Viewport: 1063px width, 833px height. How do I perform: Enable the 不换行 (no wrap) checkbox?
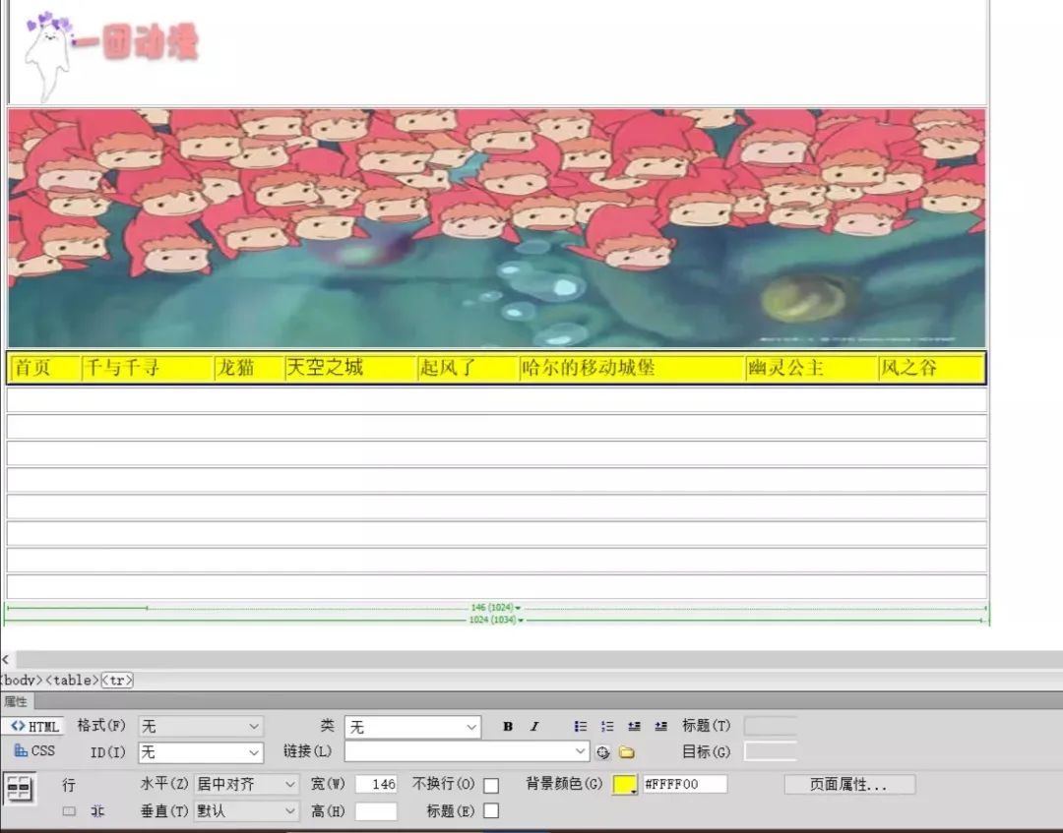489,785
